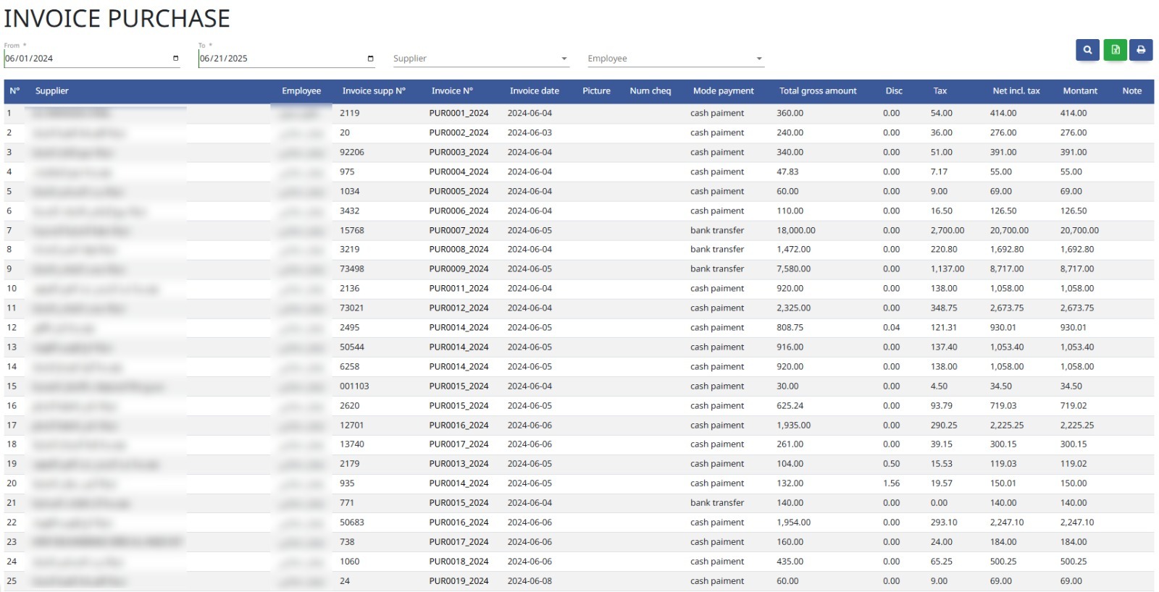Select invoice PUR0018_2024
This screenshot has height=592, width=1159.
(459, 562)
